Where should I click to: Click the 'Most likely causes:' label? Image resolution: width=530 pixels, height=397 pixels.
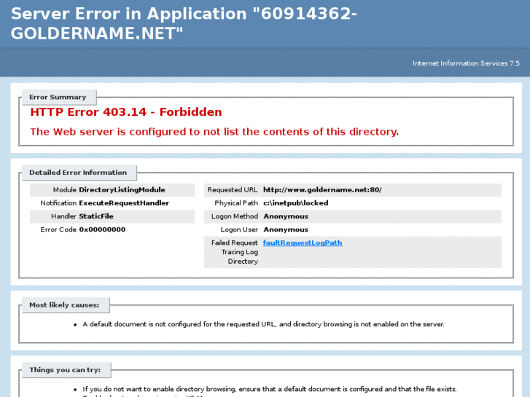[x=64, y=305]
